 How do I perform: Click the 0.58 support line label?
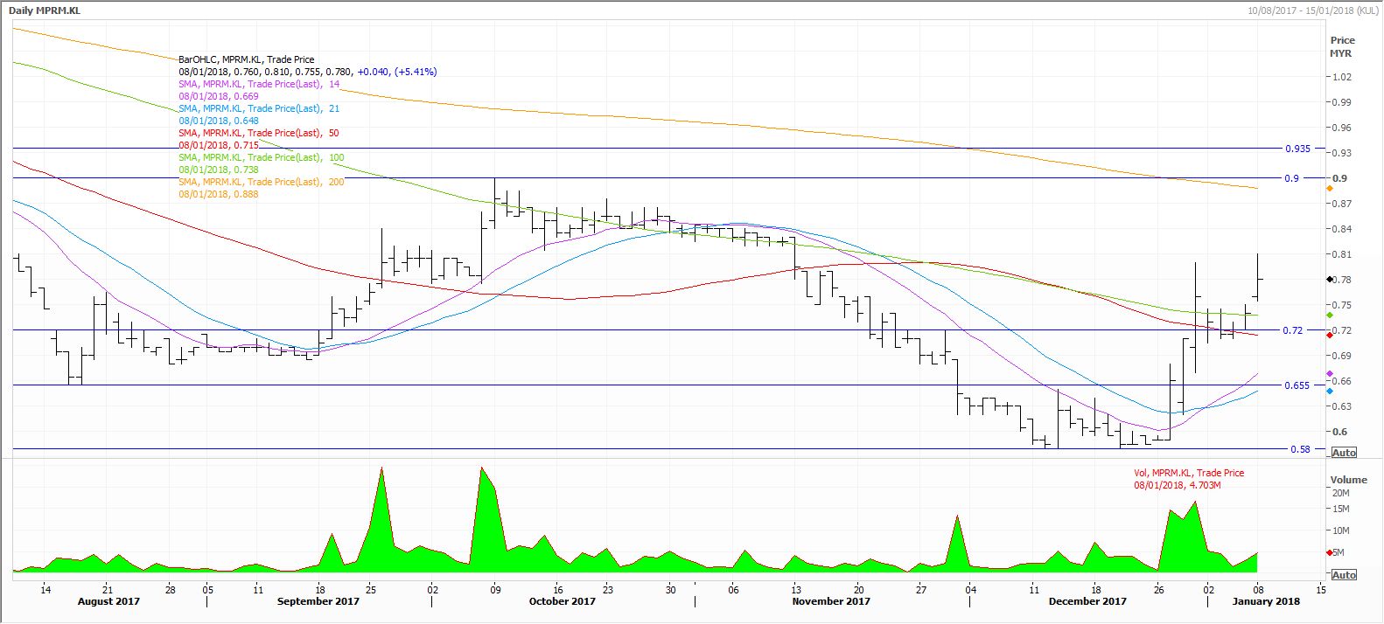tap(1300, 449)
